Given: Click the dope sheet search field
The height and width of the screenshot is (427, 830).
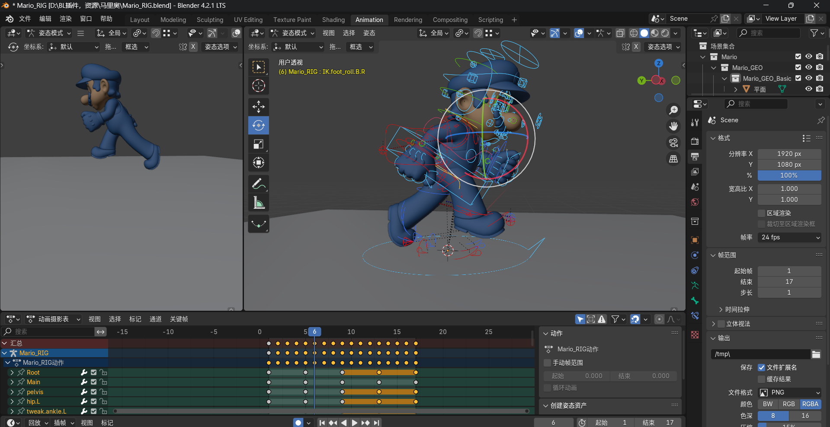Looking at the screenshot, I should (x=48, y=331).
